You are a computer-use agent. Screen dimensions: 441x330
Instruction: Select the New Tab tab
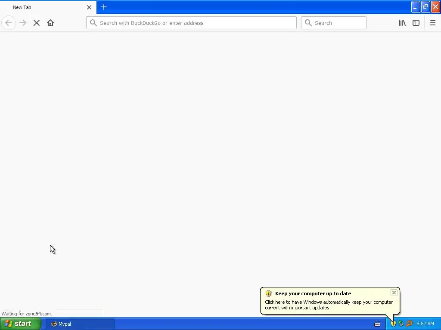coord(48,7)
